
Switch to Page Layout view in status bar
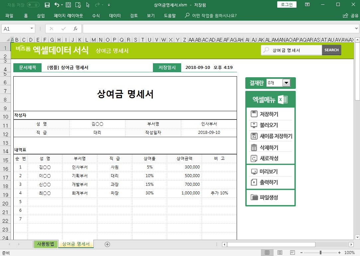pos(280,253)
